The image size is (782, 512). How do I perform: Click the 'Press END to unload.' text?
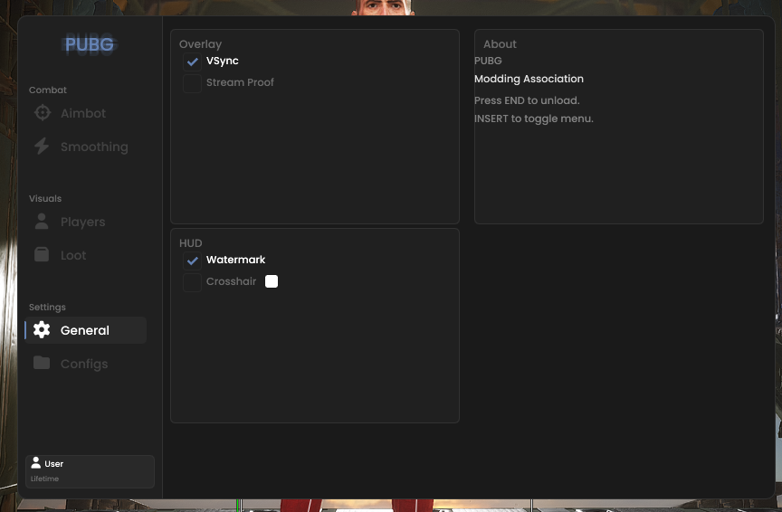pos(527,100)
